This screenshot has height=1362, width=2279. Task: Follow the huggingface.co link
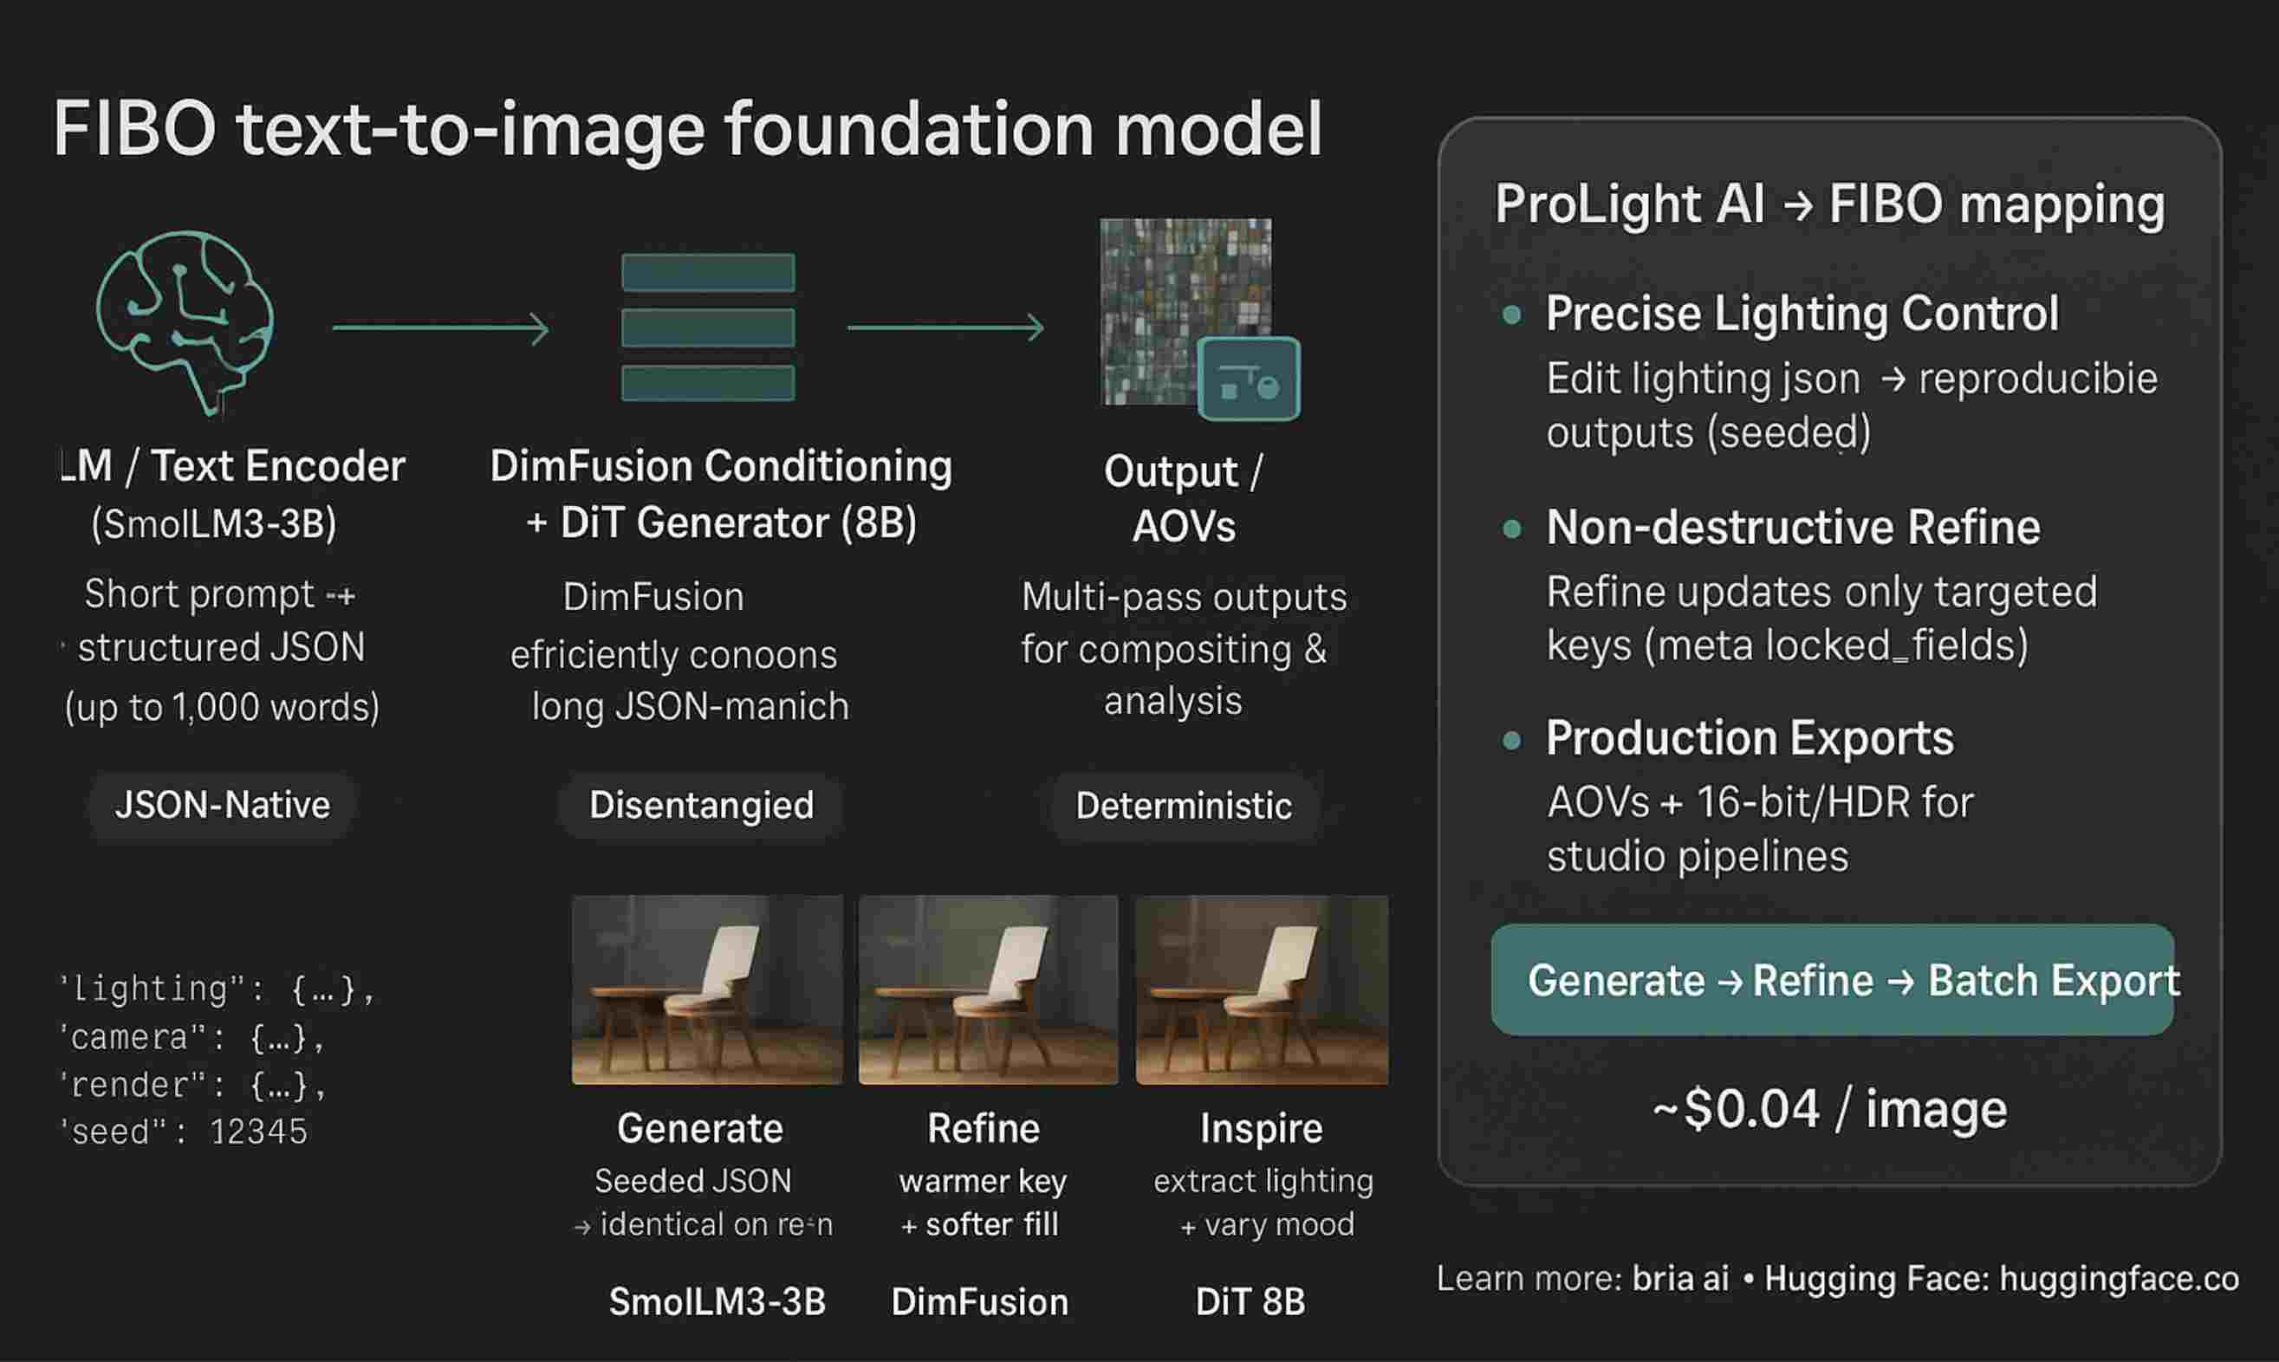(x=2119, y=1279)
